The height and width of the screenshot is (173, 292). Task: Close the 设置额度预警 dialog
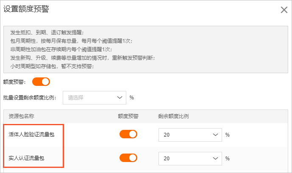pos(284,10)
